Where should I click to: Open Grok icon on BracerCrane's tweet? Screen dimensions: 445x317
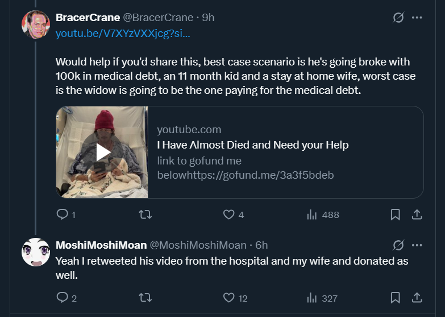(398, 18)
